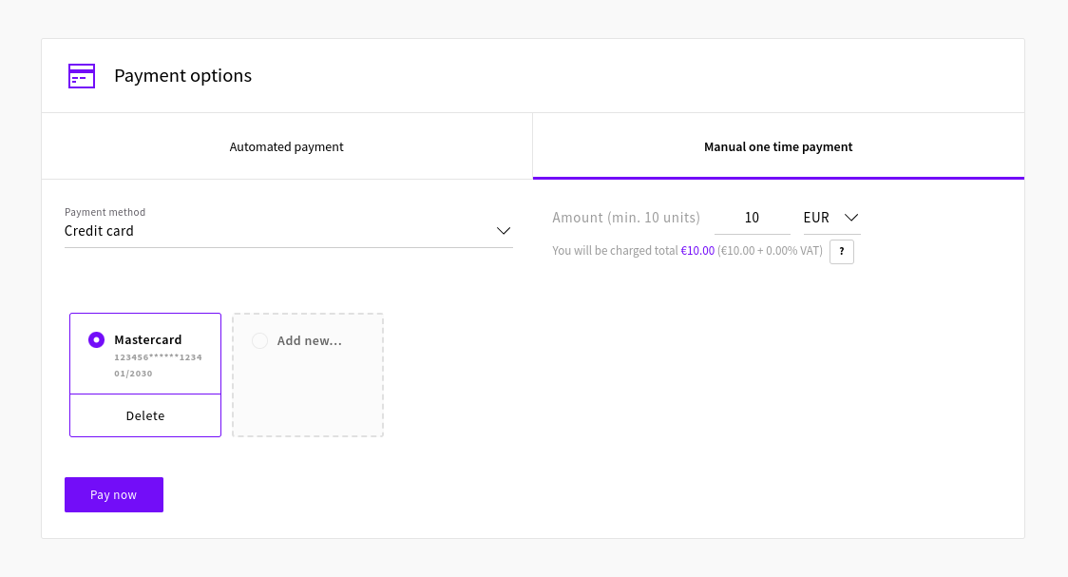This screenshot has height=577, width=1068.
Task: Click the credit card icon beside Payment options
Action: click(x=82, y=76)
